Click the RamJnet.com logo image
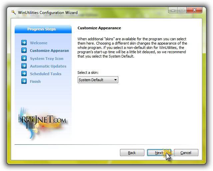 43,121
